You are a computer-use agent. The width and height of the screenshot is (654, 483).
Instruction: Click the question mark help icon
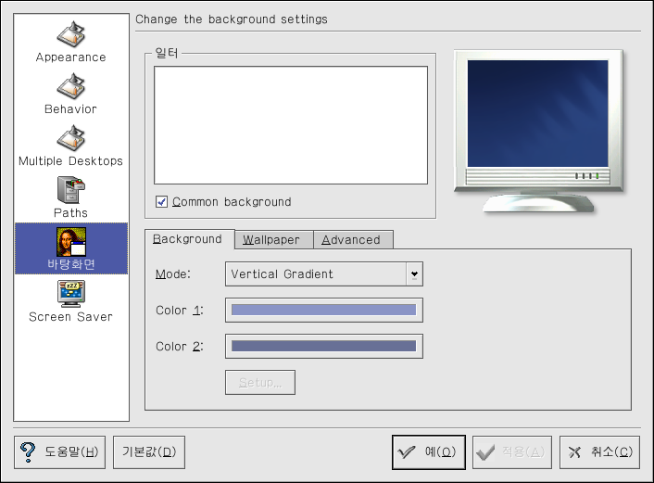pos(28,451)
